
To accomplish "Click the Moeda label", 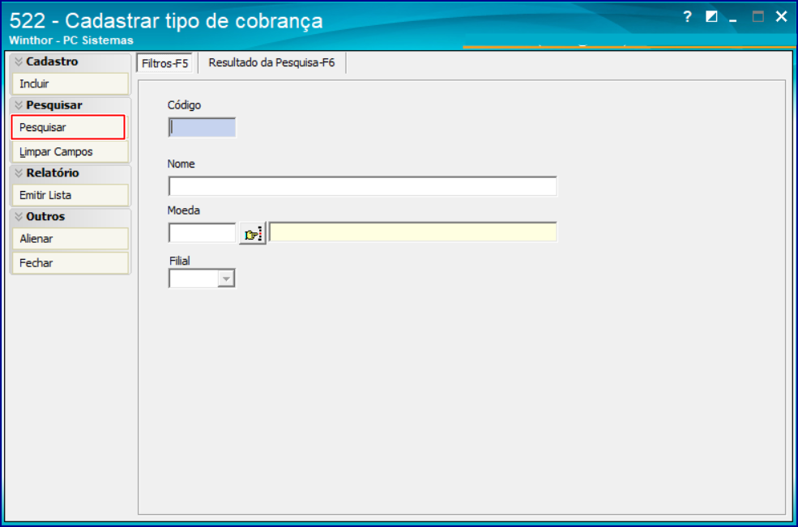I will (184, 210).
